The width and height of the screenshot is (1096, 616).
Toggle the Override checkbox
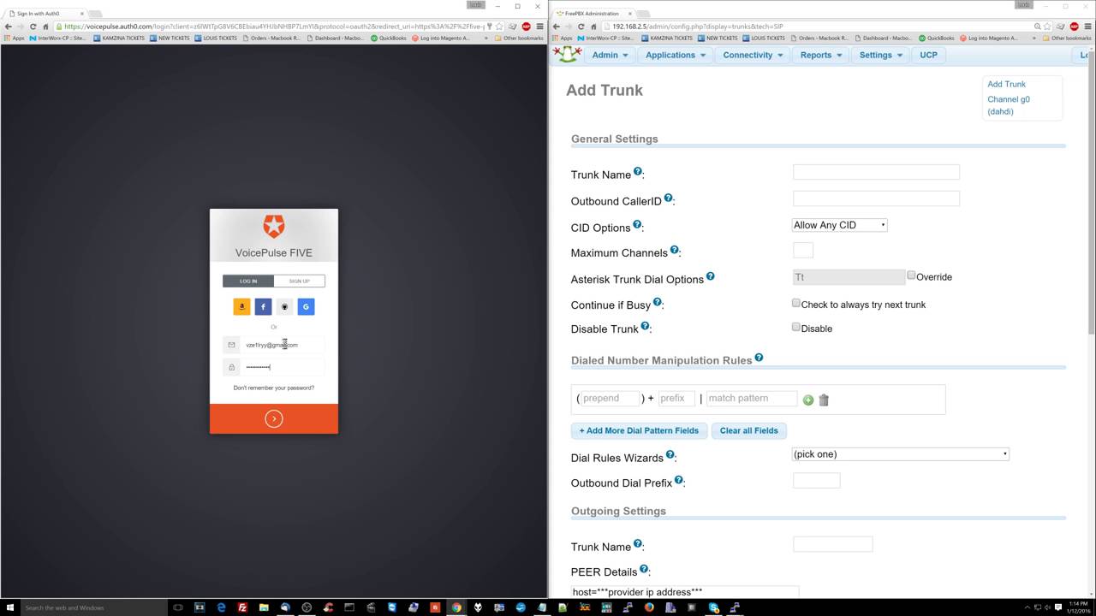[x=911, y=275]
